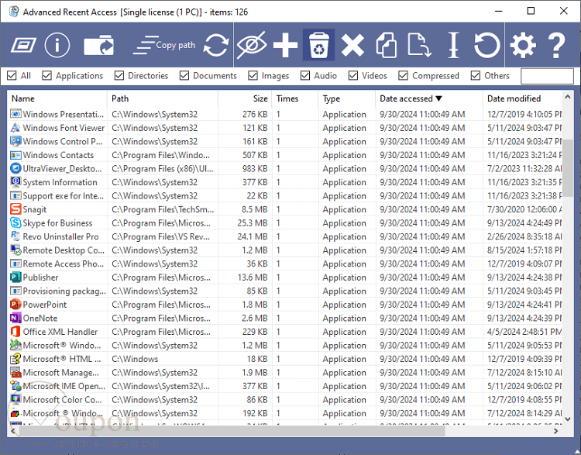Toggle the Compressed filter checkbox
The width and height of the screenshot is (581, 455).
coord(403,76)
